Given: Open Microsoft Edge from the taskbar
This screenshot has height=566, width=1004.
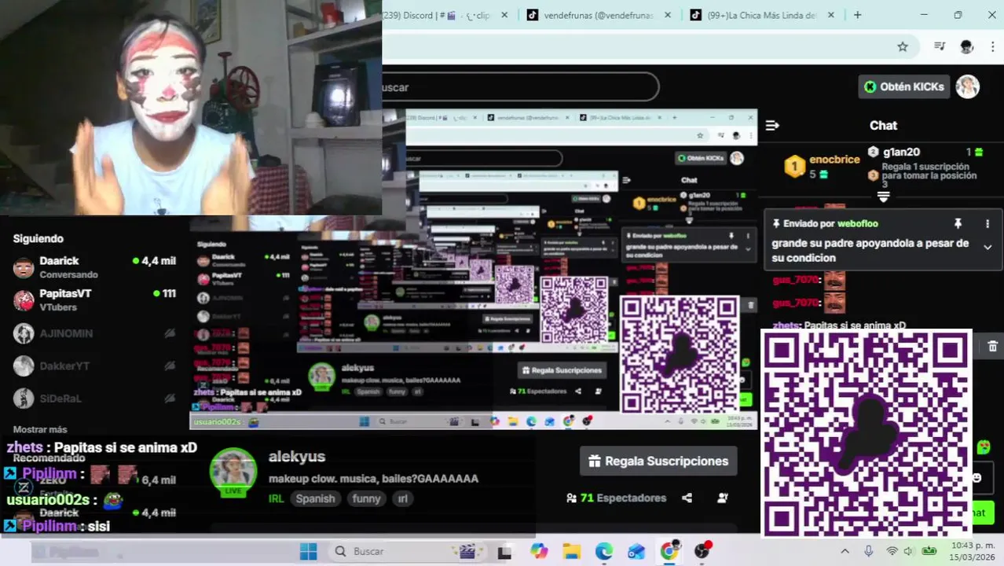Looking at the screenshot, I should (x=603, y=551).
